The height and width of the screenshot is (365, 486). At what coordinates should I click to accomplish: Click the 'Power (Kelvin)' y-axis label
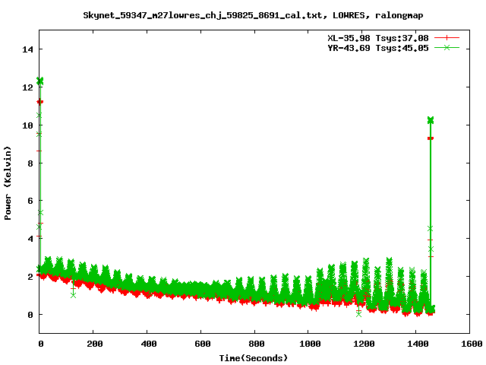pyautogui.click(x=8, y=183)
